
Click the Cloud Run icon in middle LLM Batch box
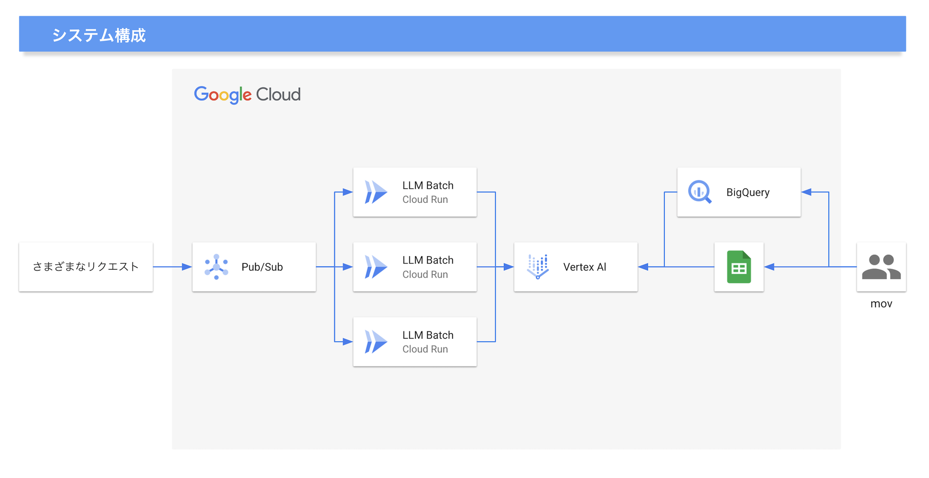coord(376,267)
